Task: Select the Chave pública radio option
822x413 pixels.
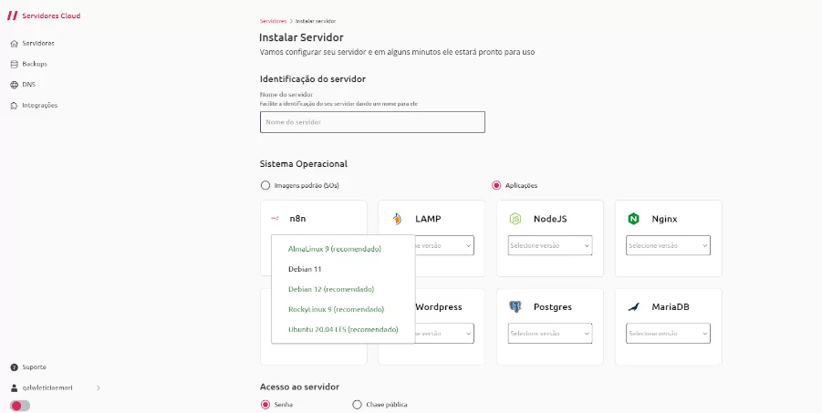Action: click(357, 404)
